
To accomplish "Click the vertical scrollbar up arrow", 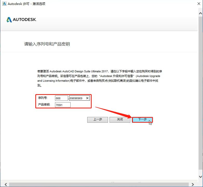I will [200, 13].
